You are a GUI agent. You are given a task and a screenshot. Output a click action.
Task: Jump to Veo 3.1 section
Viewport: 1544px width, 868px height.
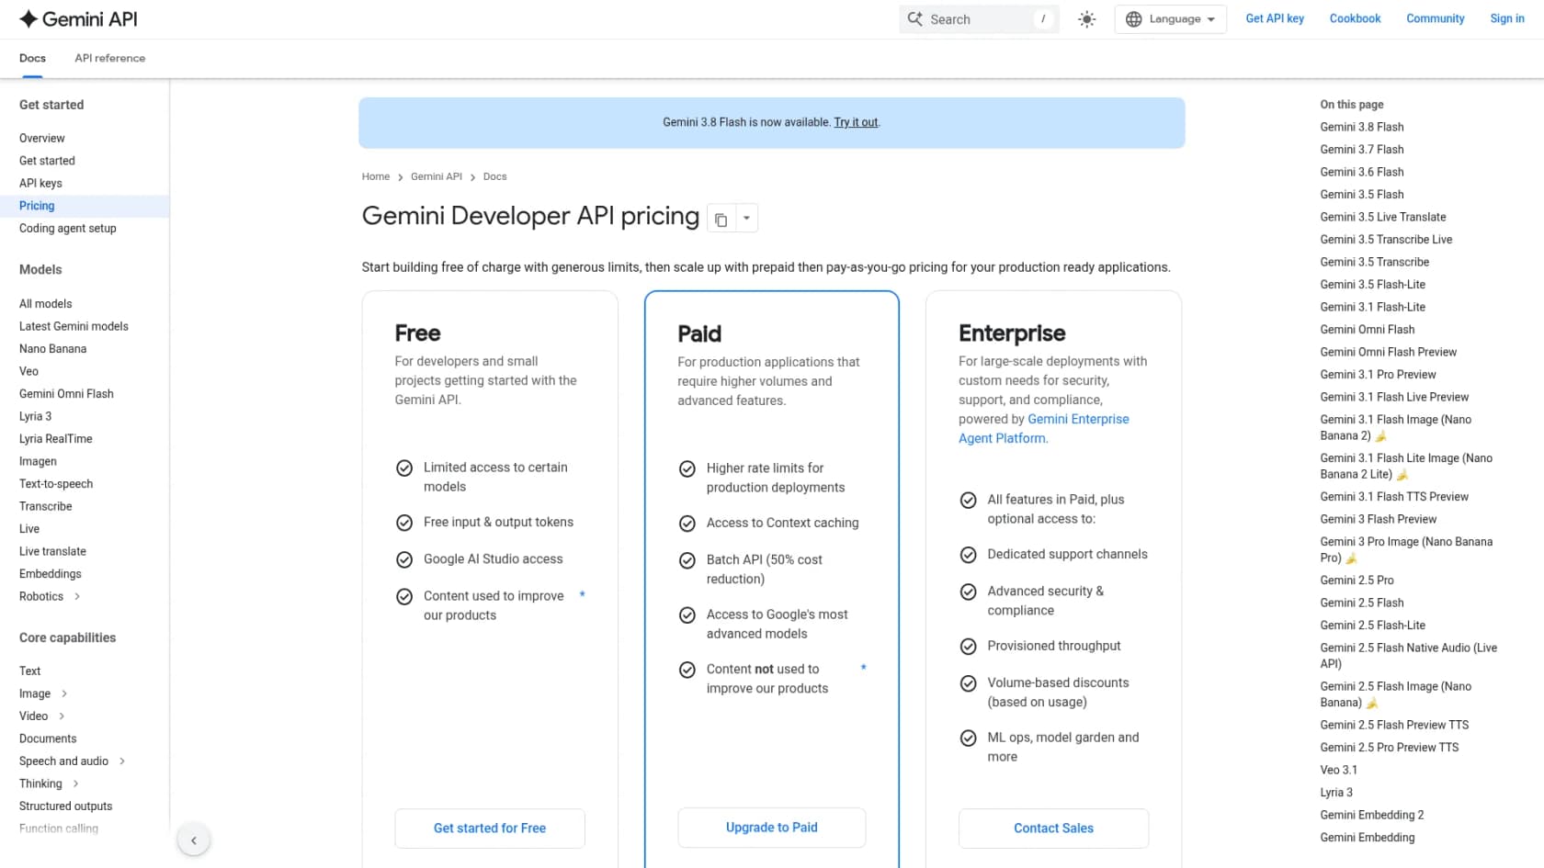[1338, 770]
